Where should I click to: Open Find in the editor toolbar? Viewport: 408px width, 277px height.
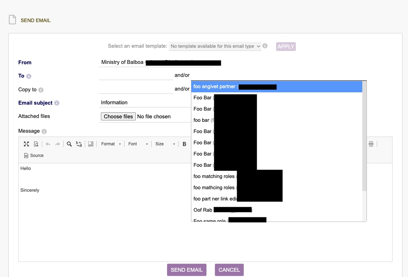point(69,144)
